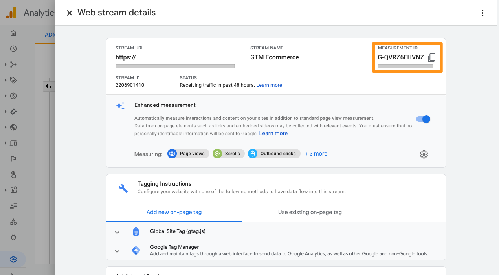Open the Analysis chart icon in sidebar
The image size is (499, 275).
[x=13, y=190]
